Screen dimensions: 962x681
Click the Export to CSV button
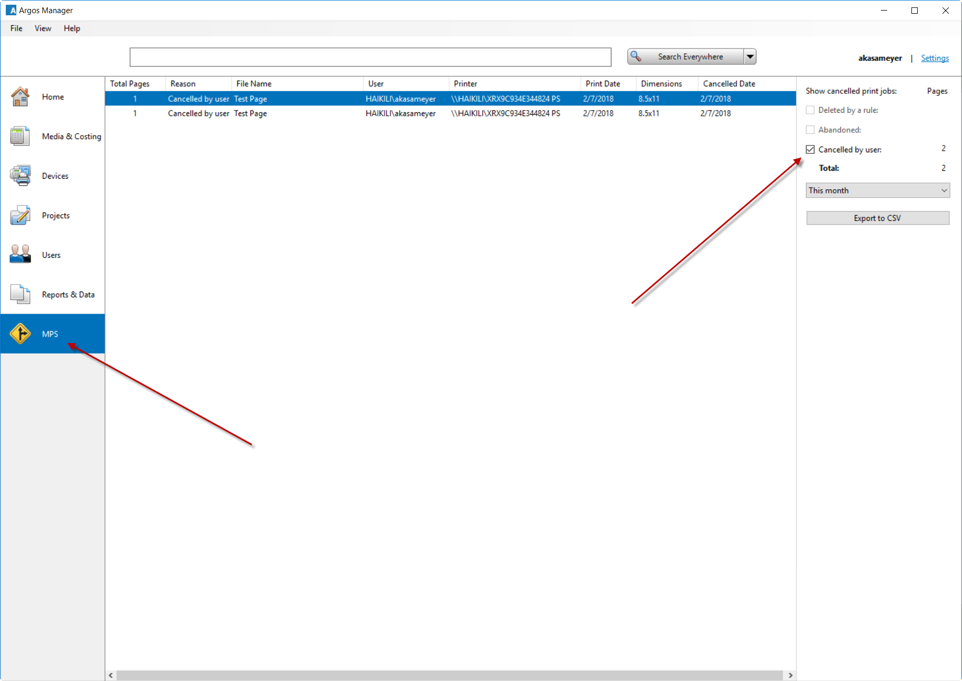[878, 218]
